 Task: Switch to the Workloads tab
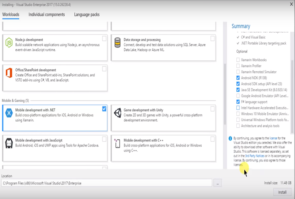coord(11,15)
